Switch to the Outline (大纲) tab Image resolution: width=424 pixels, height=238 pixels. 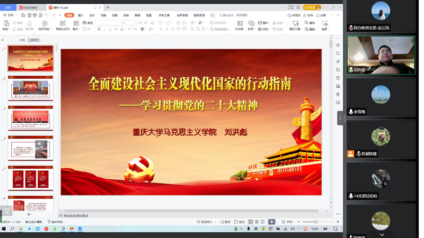(x=22, y=40)
